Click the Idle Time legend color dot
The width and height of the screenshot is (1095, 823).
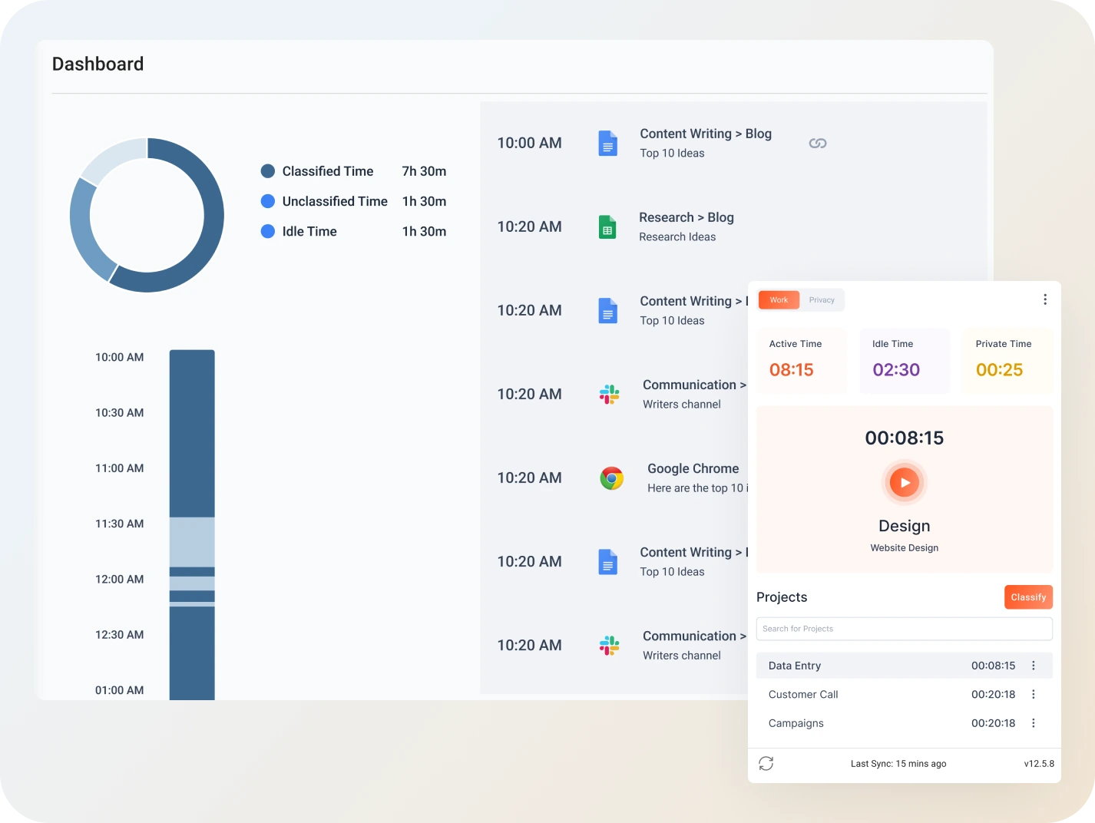[268, 231]
